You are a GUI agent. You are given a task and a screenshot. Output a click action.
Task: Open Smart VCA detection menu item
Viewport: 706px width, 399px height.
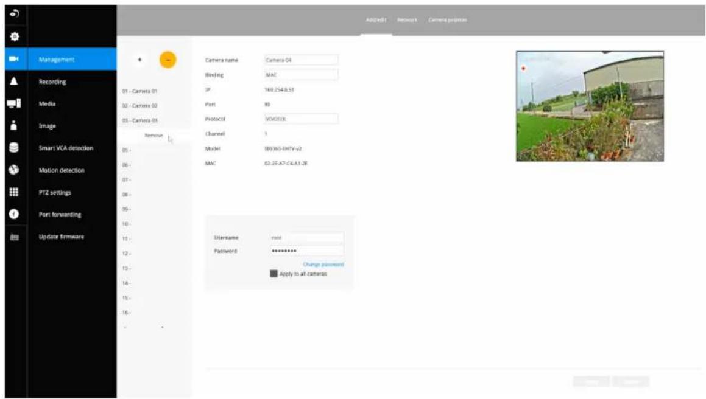[72, 148]
